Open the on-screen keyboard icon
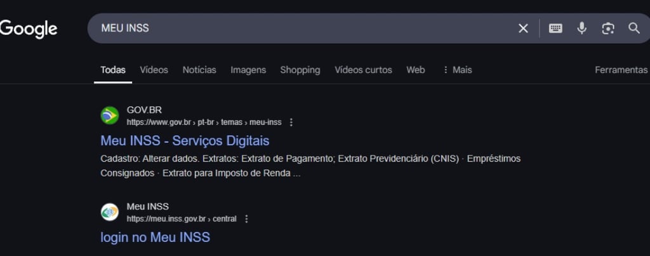 tap(555, 28)
